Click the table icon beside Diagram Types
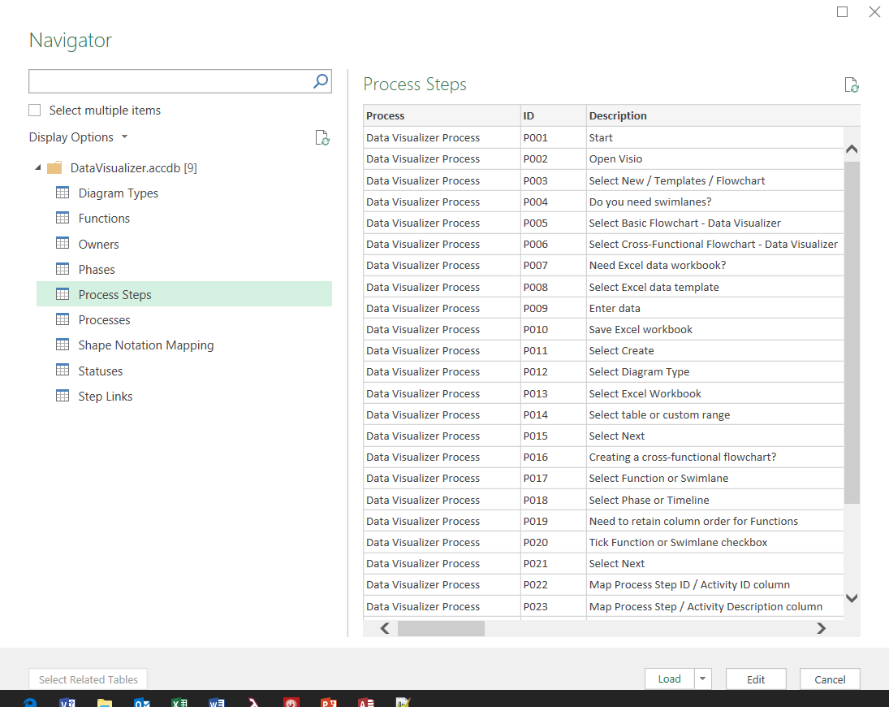 [x=63, y=193]
